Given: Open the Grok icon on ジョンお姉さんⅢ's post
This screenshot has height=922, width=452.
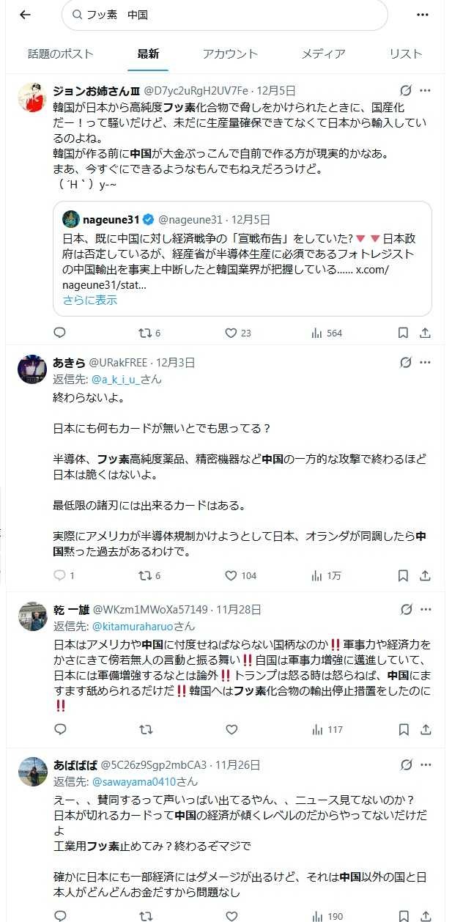Looking at the screenshot, I should point(405,91).
